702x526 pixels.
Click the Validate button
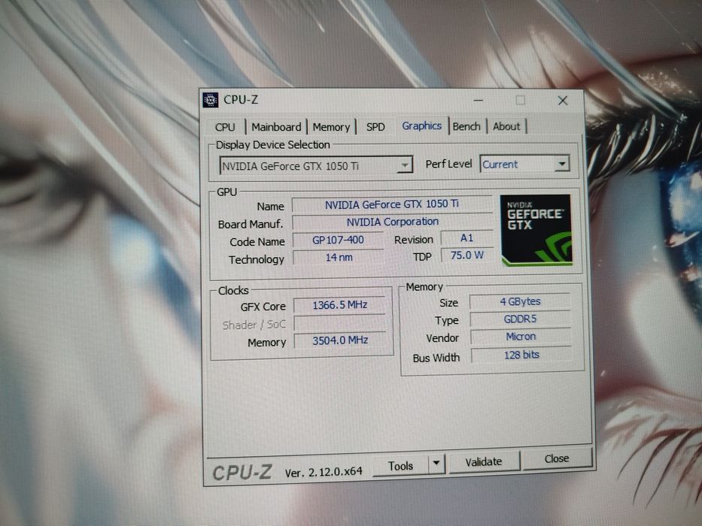484,461
